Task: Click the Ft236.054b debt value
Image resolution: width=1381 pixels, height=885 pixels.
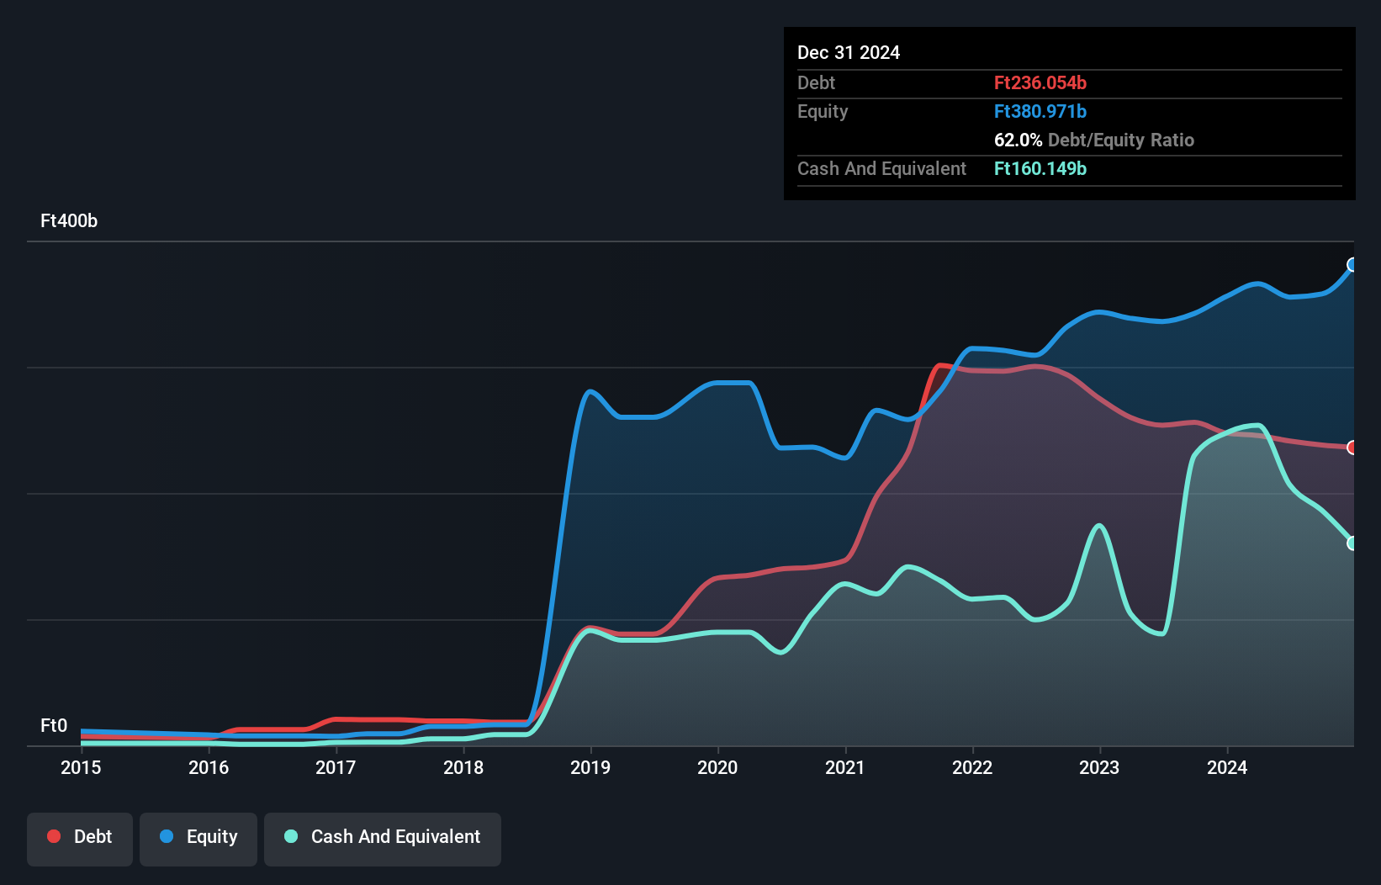Action: point(1040,83)
